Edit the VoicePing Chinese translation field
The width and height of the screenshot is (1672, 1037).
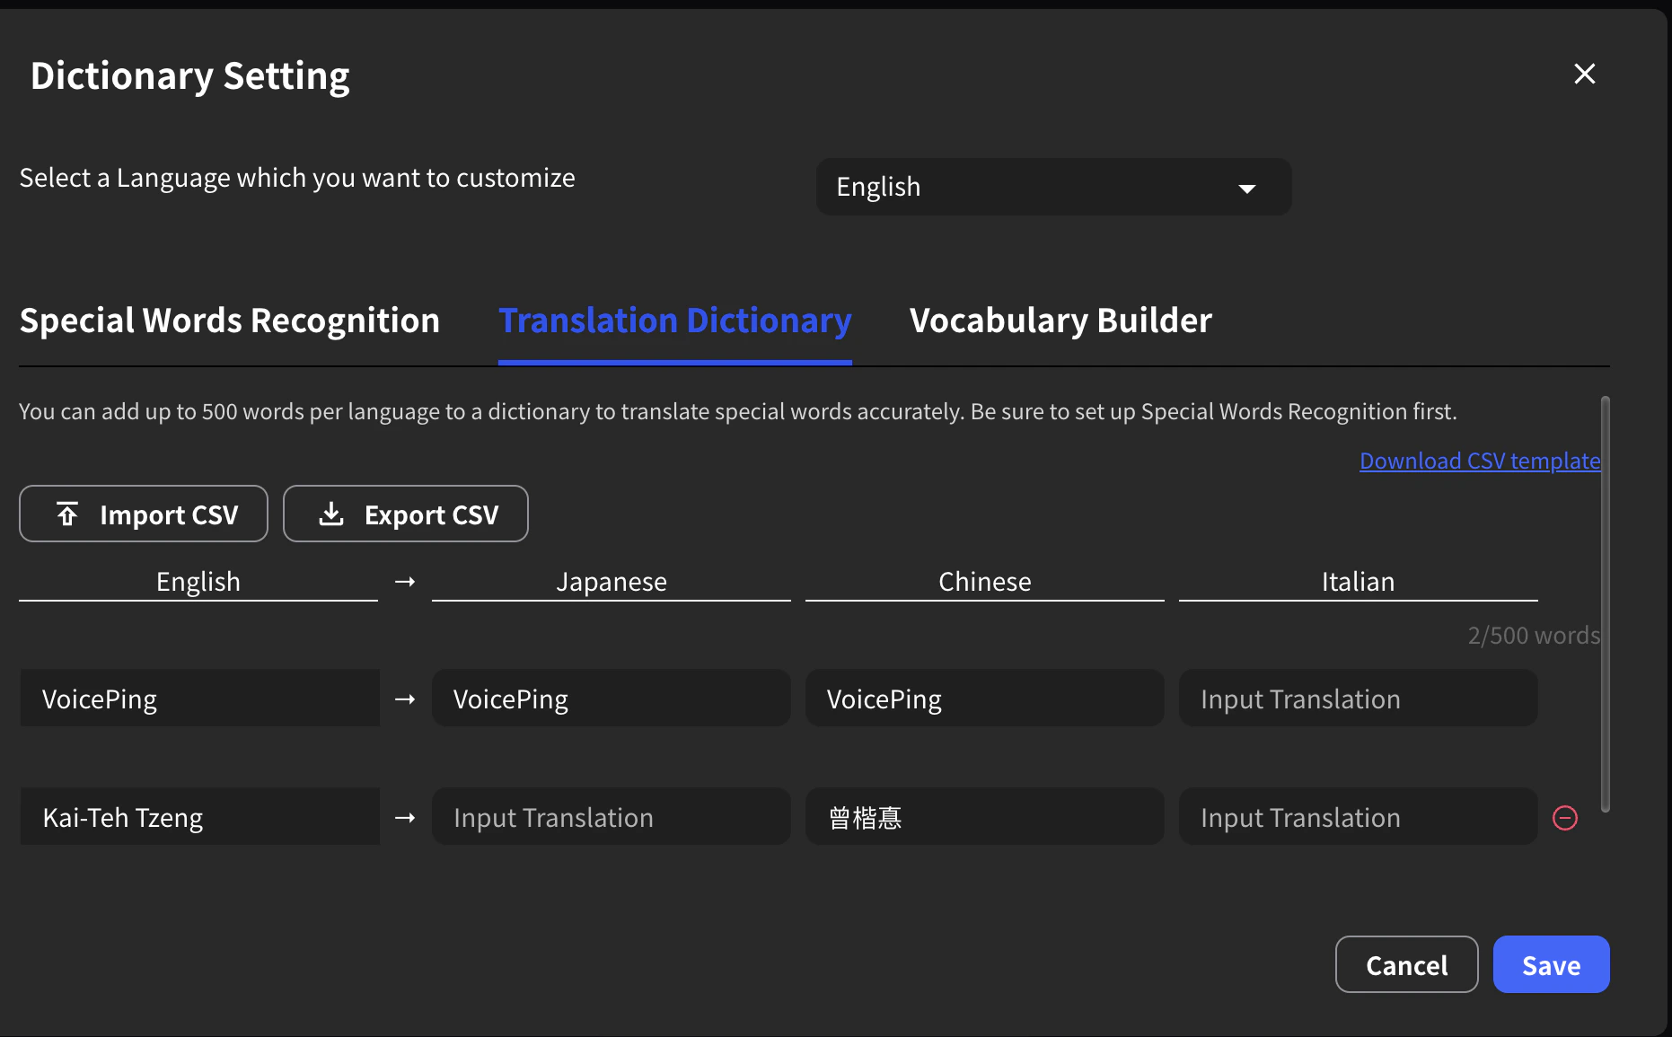(985, 699)
